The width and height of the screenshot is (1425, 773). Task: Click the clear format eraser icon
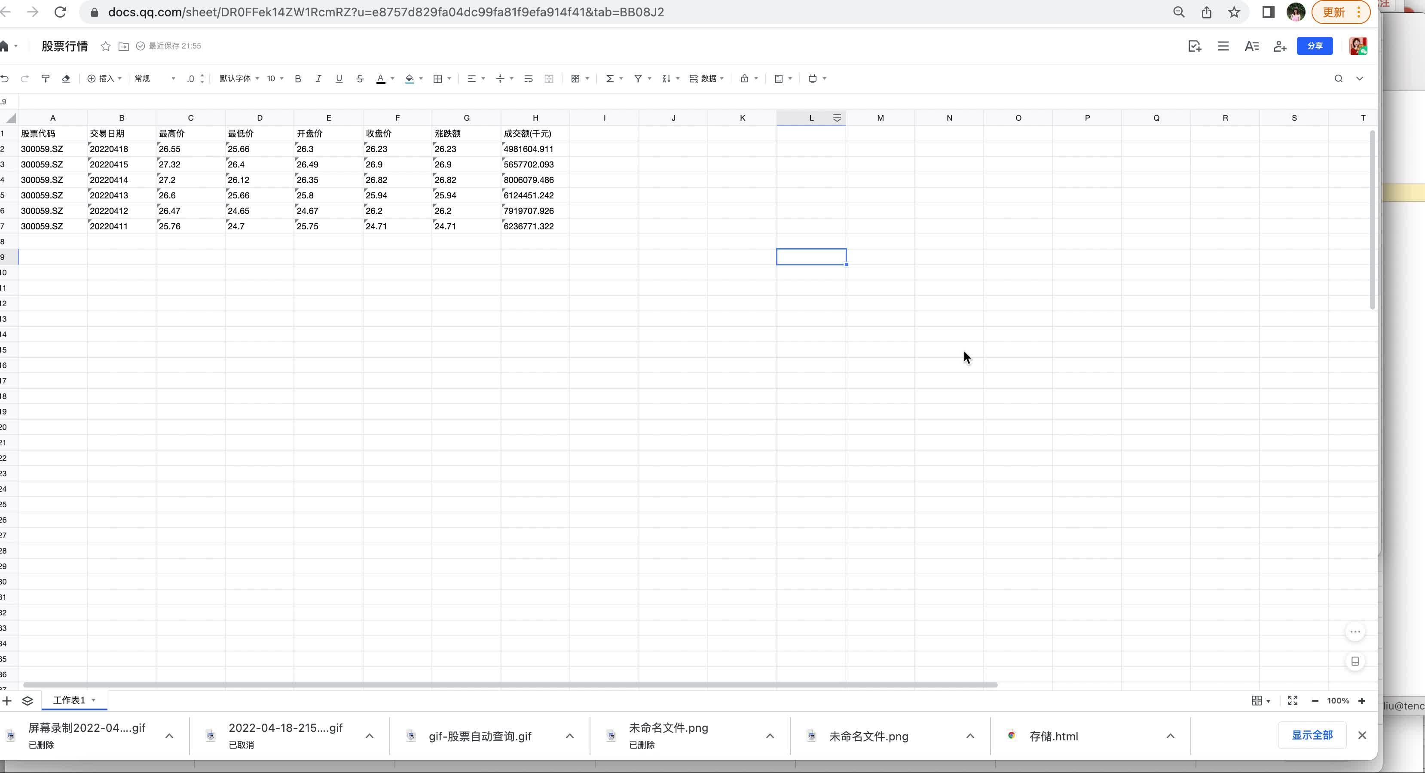[66, 79]
